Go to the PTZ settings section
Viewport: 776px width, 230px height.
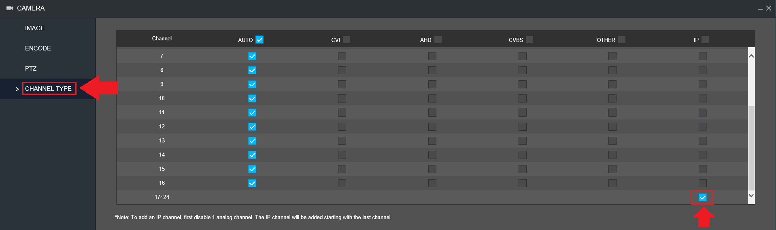(31, 69)
